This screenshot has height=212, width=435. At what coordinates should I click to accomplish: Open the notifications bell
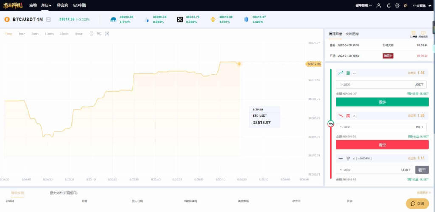tap(389, 5)
